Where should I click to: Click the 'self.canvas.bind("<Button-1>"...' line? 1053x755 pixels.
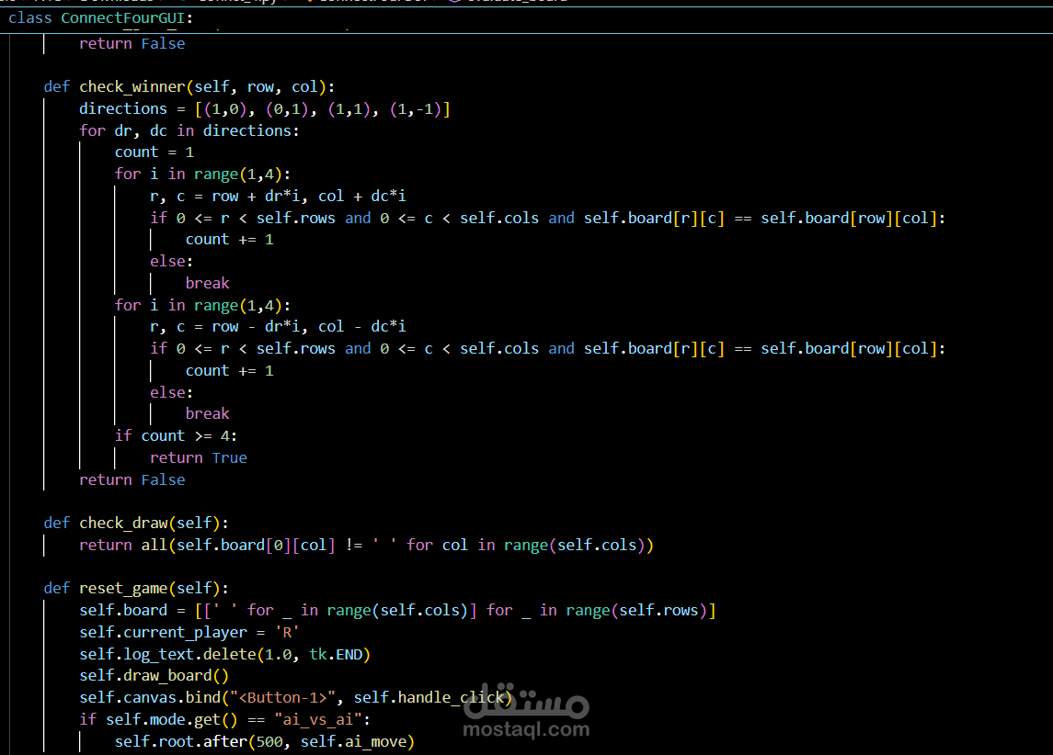point(295,697)
